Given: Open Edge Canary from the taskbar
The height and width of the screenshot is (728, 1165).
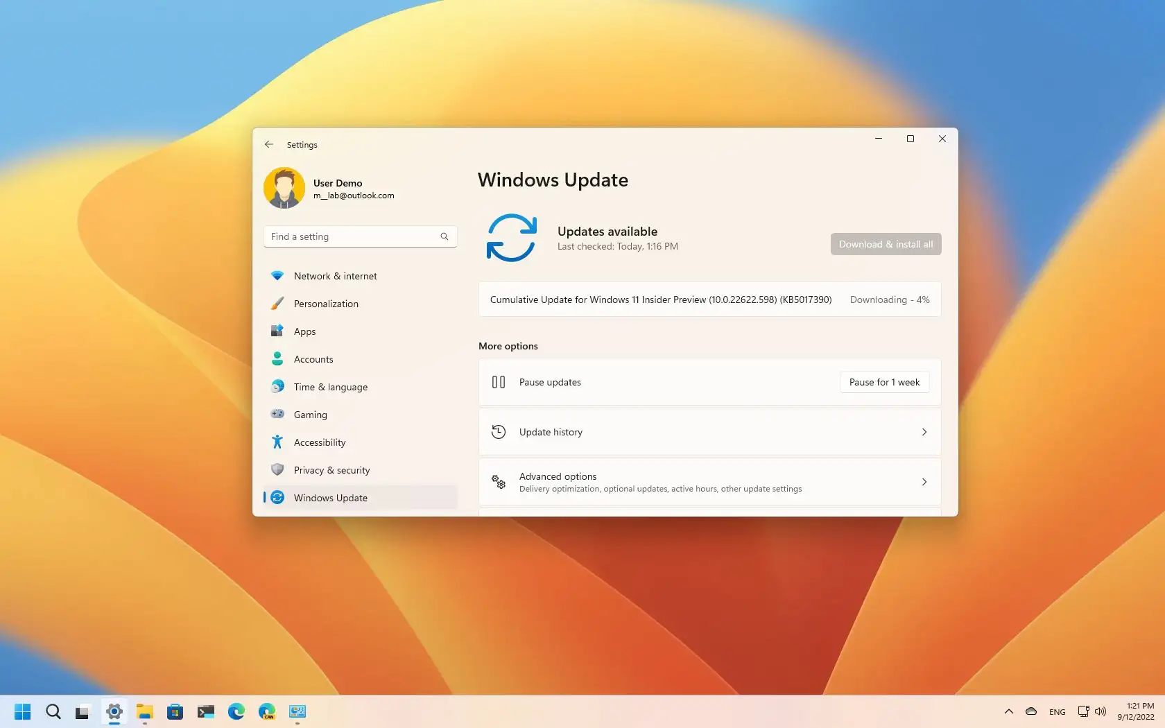Looking at the screenshot, I should (x=267, y=711).
